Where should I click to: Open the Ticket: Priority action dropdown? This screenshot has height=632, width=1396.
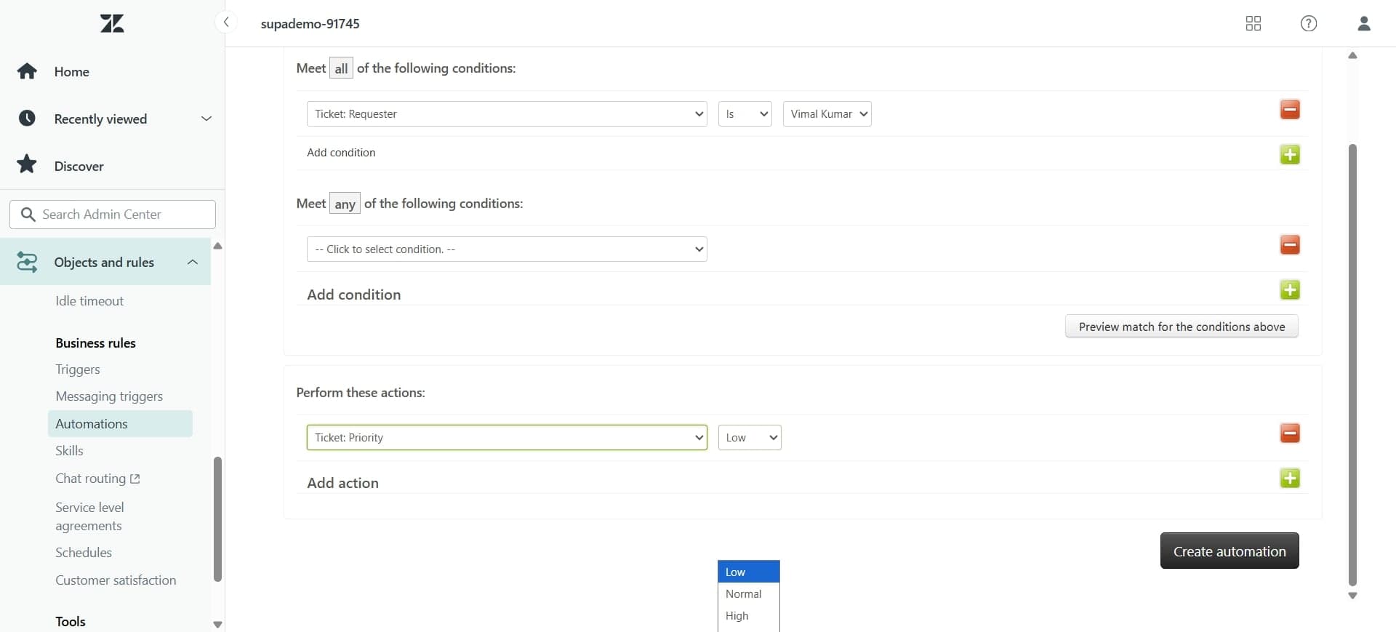(x=507, y=438)
